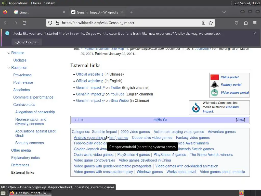Viewport: 261px width, 196px height.
Task: Jump to Accolades in the sidebar
Action: click(x=21, y=90)
